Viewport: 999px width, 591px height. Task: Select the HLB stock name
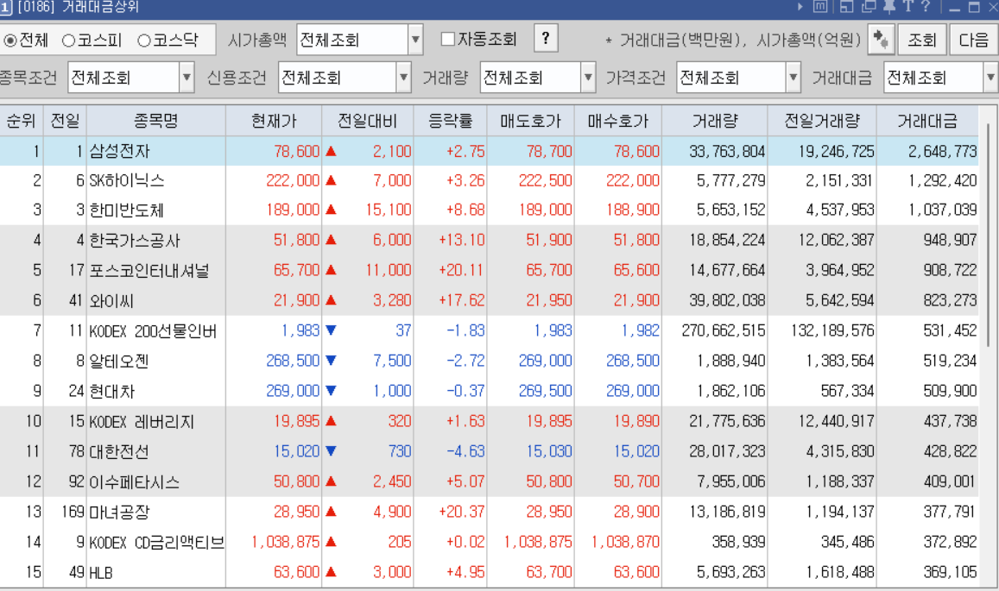101,573
